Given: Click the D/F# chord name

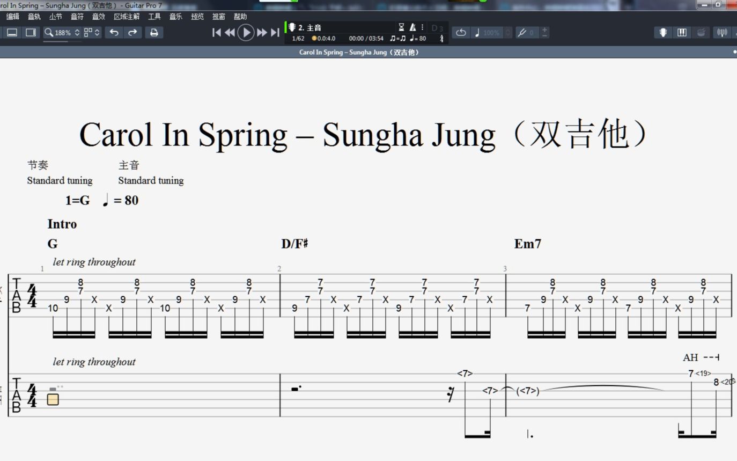Looking at the screenshot, I should pyautogui.click(x=294, y=244).
